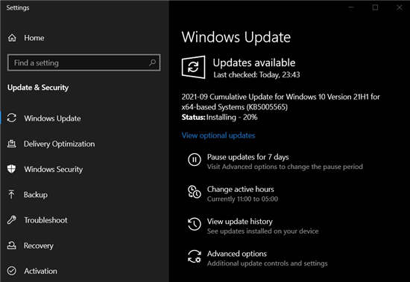Minimize the Settings window
410x282 pixels.
click(x=351, y=7)
